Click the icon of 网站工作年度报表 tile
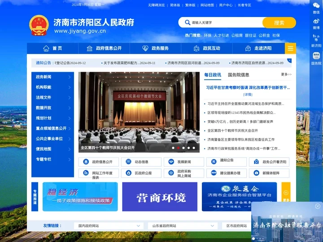The height and width of the screenshot is (242, 323). [86, 173]
